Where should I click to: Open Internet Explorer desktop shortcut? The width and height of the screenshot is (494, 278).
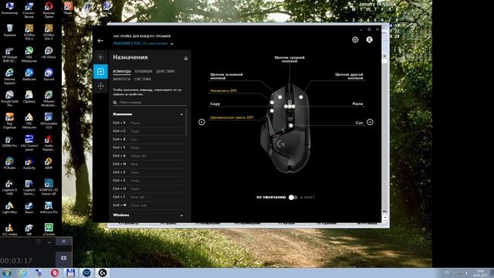coord(9,76)
